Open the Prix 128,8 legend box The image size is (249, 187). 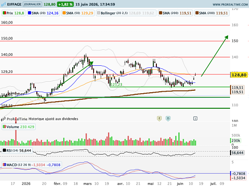click(13, 13)
